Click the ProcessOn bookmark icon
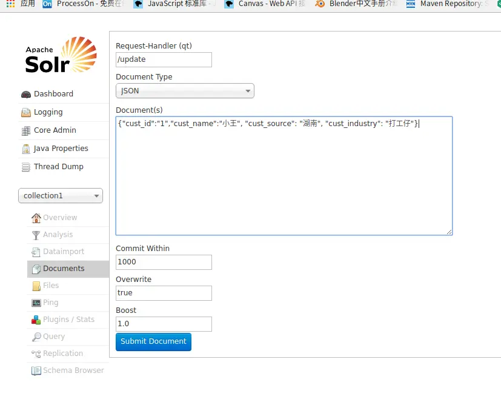The height and width of the screenshot is (399, 501). [47, 4]
